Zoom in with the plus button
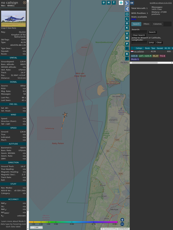The width and height of the screenshot is (173, 230). (122, 220)
